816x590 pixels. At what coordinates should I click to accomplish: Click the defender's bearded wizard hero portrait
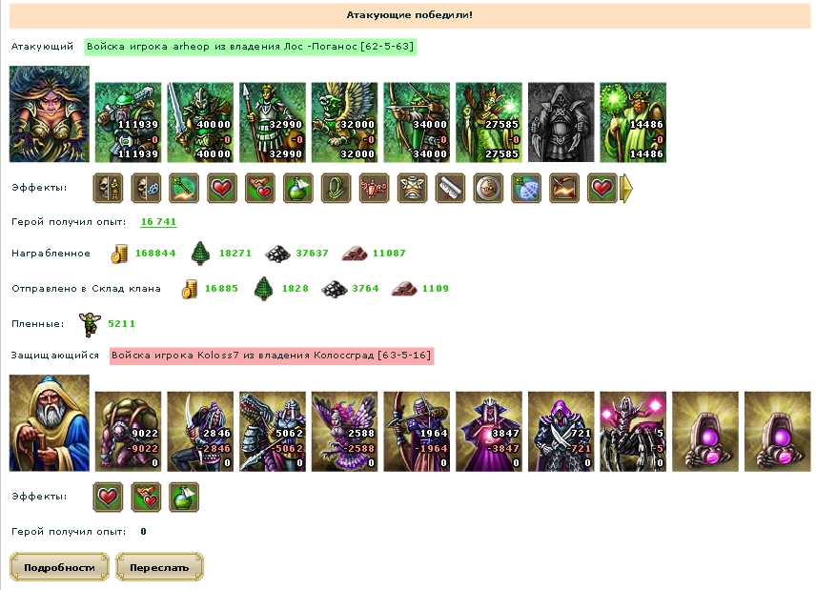pyautogui.click(x=50, y=423)
